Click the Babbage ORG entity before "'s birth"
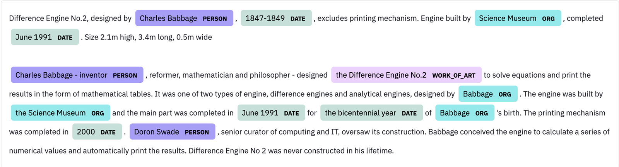 pos(464,113)
